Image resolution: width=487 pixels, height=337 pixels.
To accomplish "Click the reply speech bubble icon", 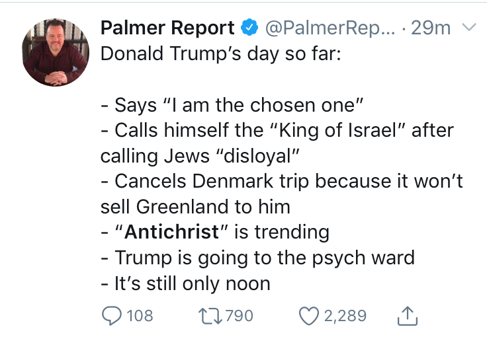I will click(112, 316).
